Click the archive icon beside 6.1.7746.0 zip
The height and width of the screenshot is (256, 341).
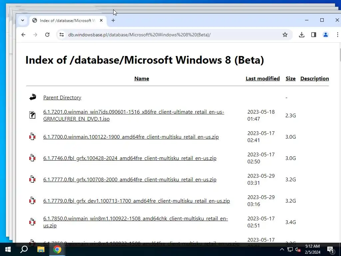tap(32, 158)
